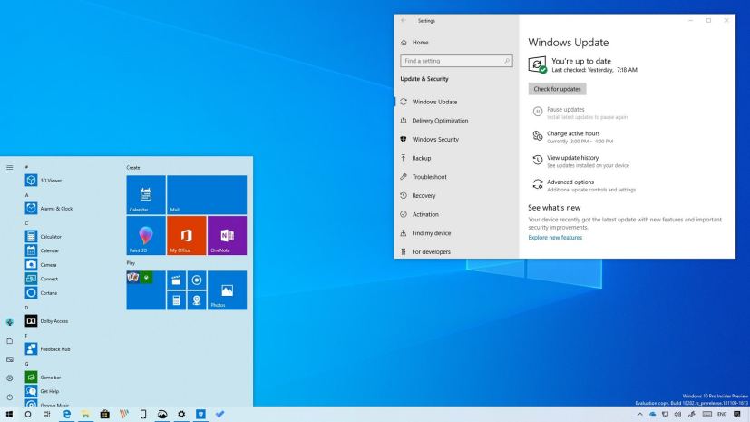The width and height of the screenshot is (750, 422).
Task: Open Calendar entry in the Start app list
Action: pos(43,250)
